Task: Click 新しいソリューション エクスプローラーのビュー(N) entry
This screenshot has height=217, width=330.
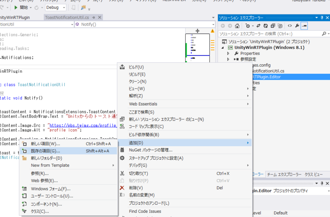Action: [x=166, y=119]
